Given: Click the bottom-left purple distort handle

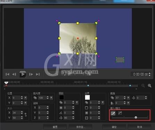Looking at the screenshot, I should (x=57, y=56).
